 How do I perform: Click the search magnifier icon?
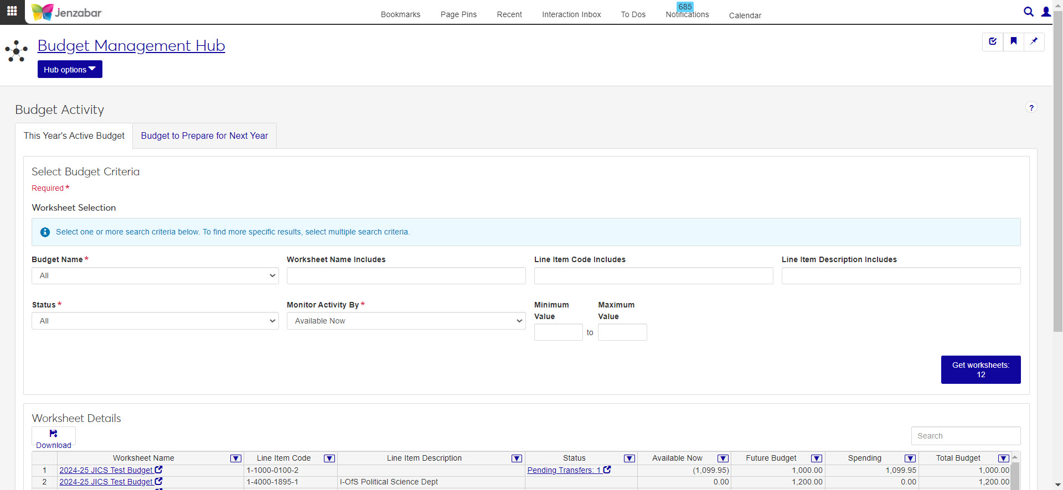[x=1028, y=12]
